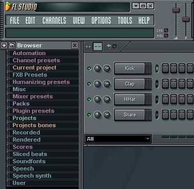Mute the Clap channel green LED

click(x=89, y=84)
